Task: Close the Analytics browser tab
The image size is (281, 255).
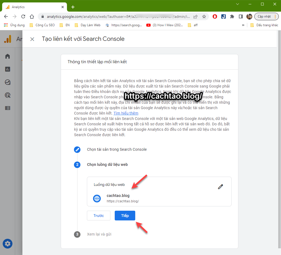Action: [x=63, y=7]
